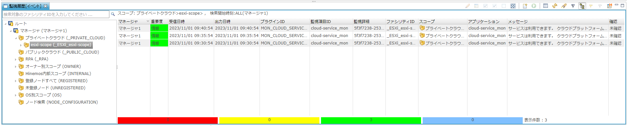Screen dimensions: 627x126
Task: Expand the RPA (_RPA) node
Action: (16, 59)
